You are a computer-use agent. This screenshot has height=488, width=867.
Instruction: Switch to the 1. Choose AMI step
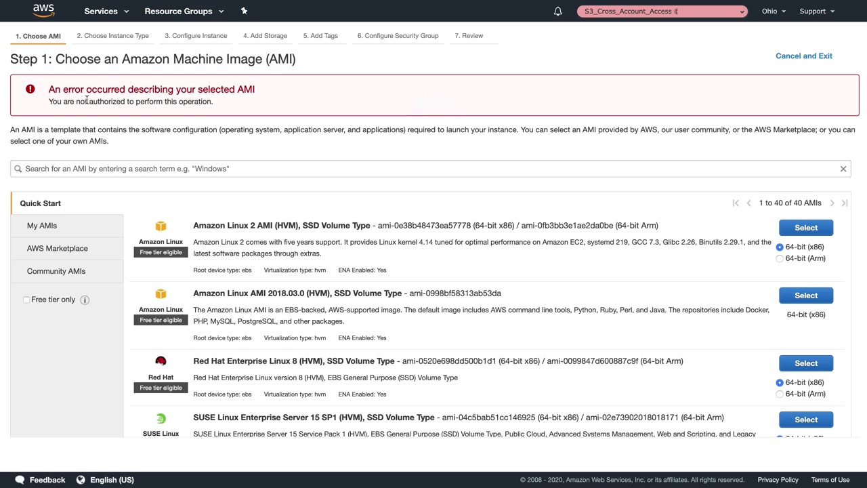point(38,36)
